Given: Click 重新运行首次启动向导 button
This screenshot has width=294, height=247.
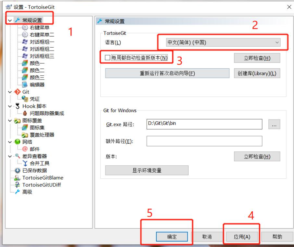Looking at the screenshot, I should 167,73.
